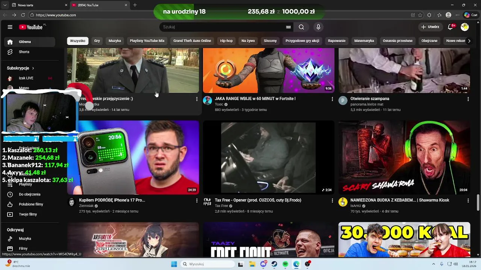Select Przygodowe gry akcji chip
The image size is (481, 270).
[302, 41]
